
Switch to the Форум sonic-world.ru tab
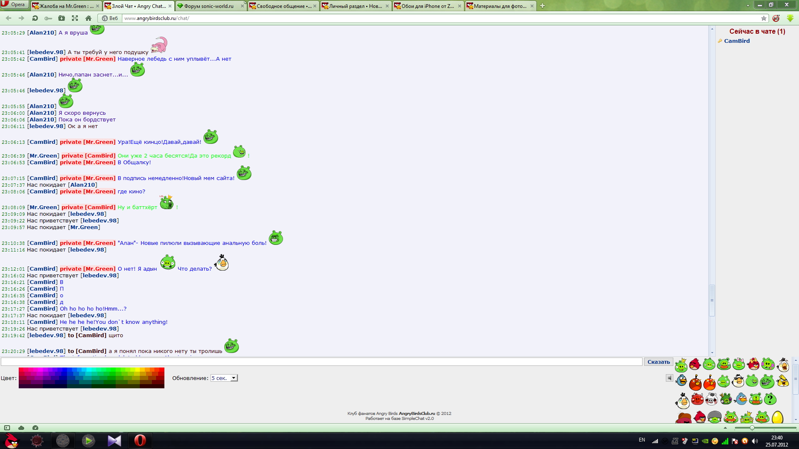coord(208,6)
